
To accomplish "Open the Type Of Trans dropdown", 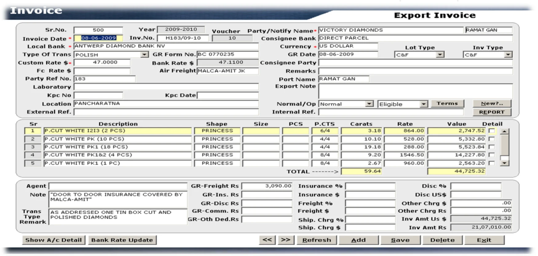I will pos(144,55).
